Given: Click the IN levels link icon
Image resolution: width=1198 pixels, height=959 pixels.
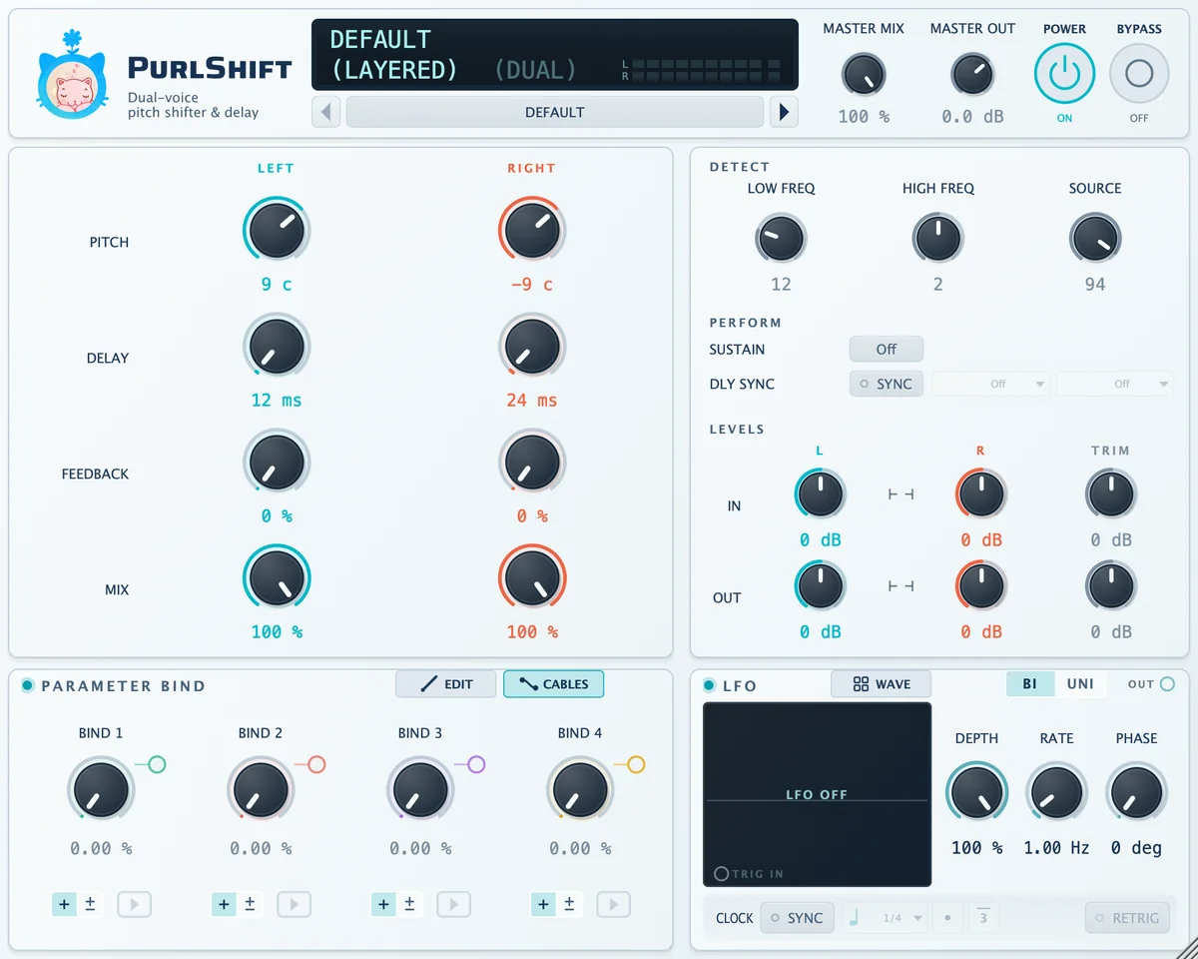Looking at the screenshot, I should point(900,494).
